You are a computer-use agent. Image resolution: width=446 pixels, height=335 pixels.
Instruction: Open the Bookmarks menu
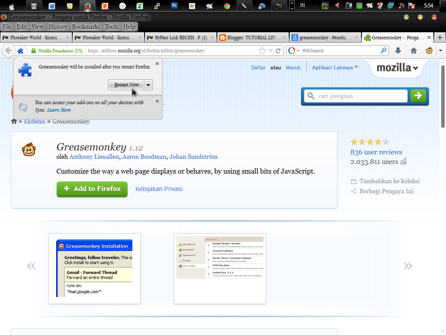86,27
